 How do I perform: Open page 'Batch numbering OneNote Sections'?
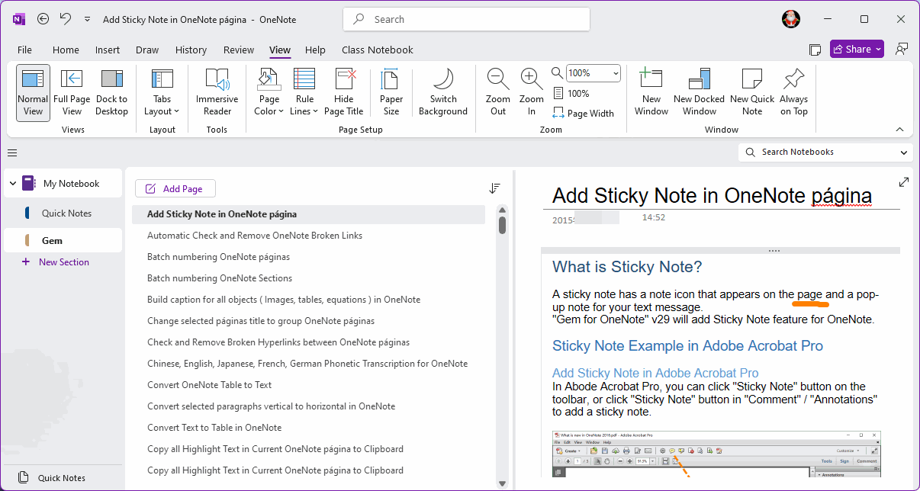pos(308,278)
